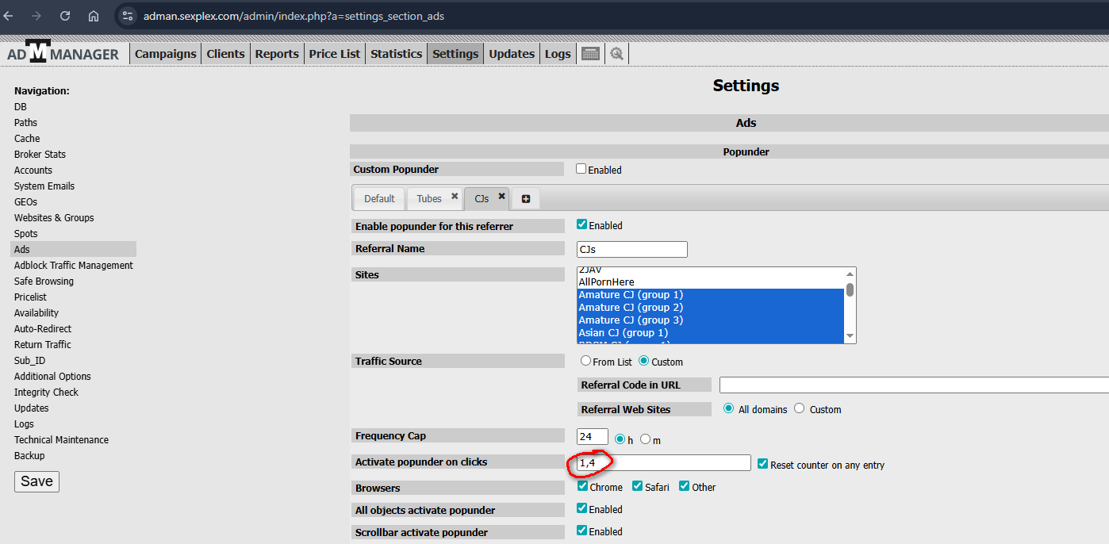
Task: Open Safe Browsing link
Action: pyautogui.click(x=44, y=281)
